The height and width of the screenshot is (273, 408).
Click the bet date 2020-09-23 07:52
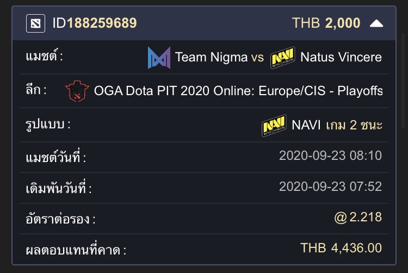pos(330,187)
